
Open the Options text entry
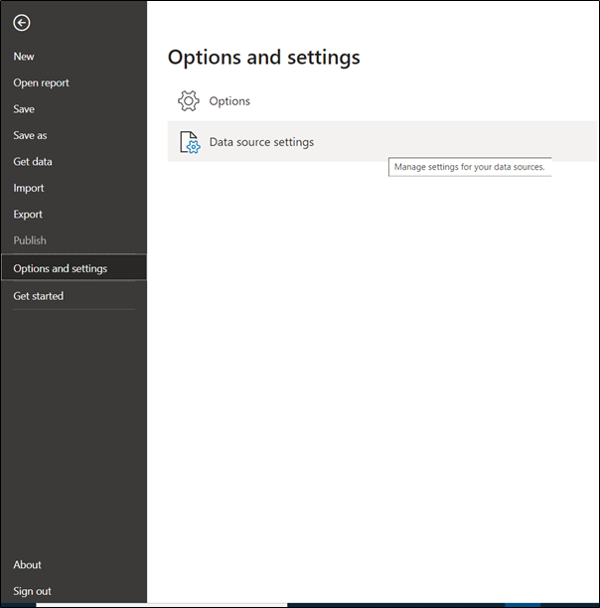(x=229, y=101)
